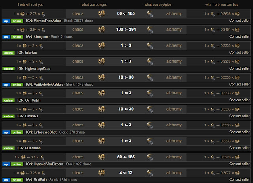
Task: Contact seller for FlamesThenAshes' offer
Action: click(x=240, y=21)
